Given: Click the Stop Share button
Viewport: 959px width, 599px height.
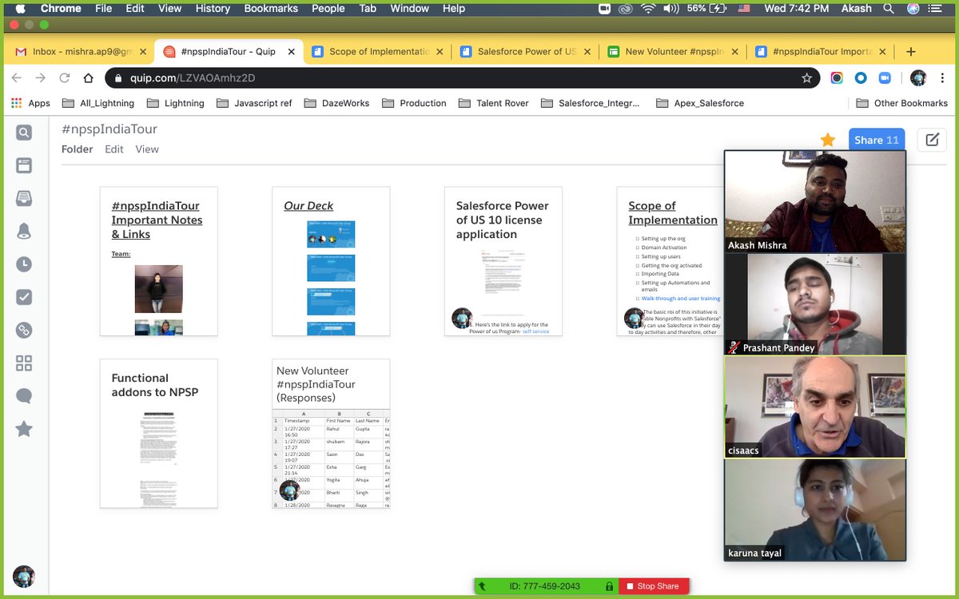Looking at the screenshot, I should pyautogui.click(x=654, y=586).
